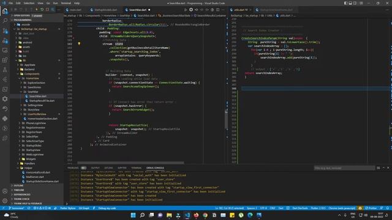Open the Explorer view in activity bar
This screenshot has height=220, width=392.
(5, 11)
